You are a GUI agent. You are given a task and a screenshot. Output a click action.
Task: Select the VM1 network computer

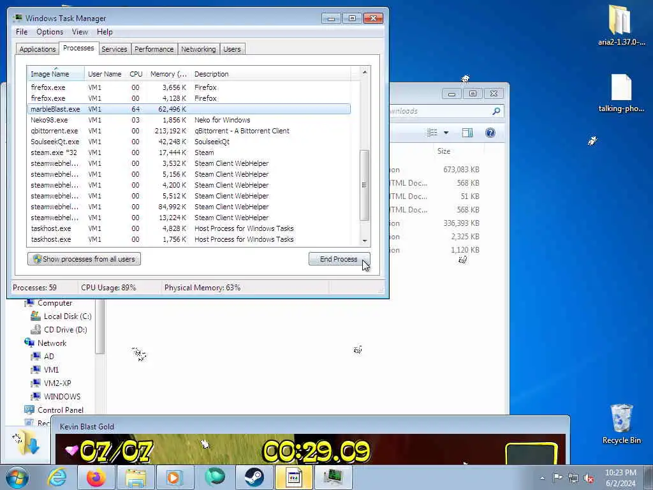pyautogui.click(x=51, y=369)
